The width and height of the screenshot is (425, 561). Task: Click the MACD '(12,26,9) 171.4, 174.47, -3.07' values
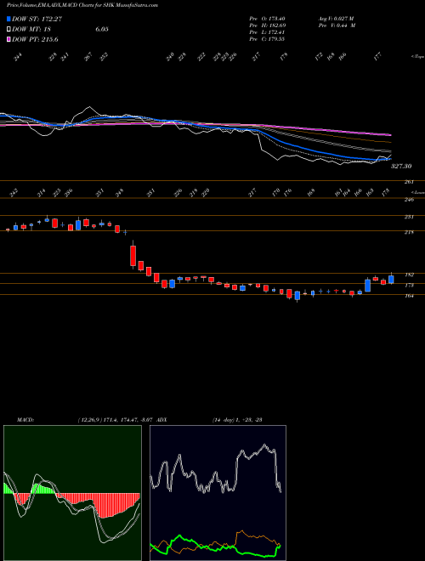[116, 419]
